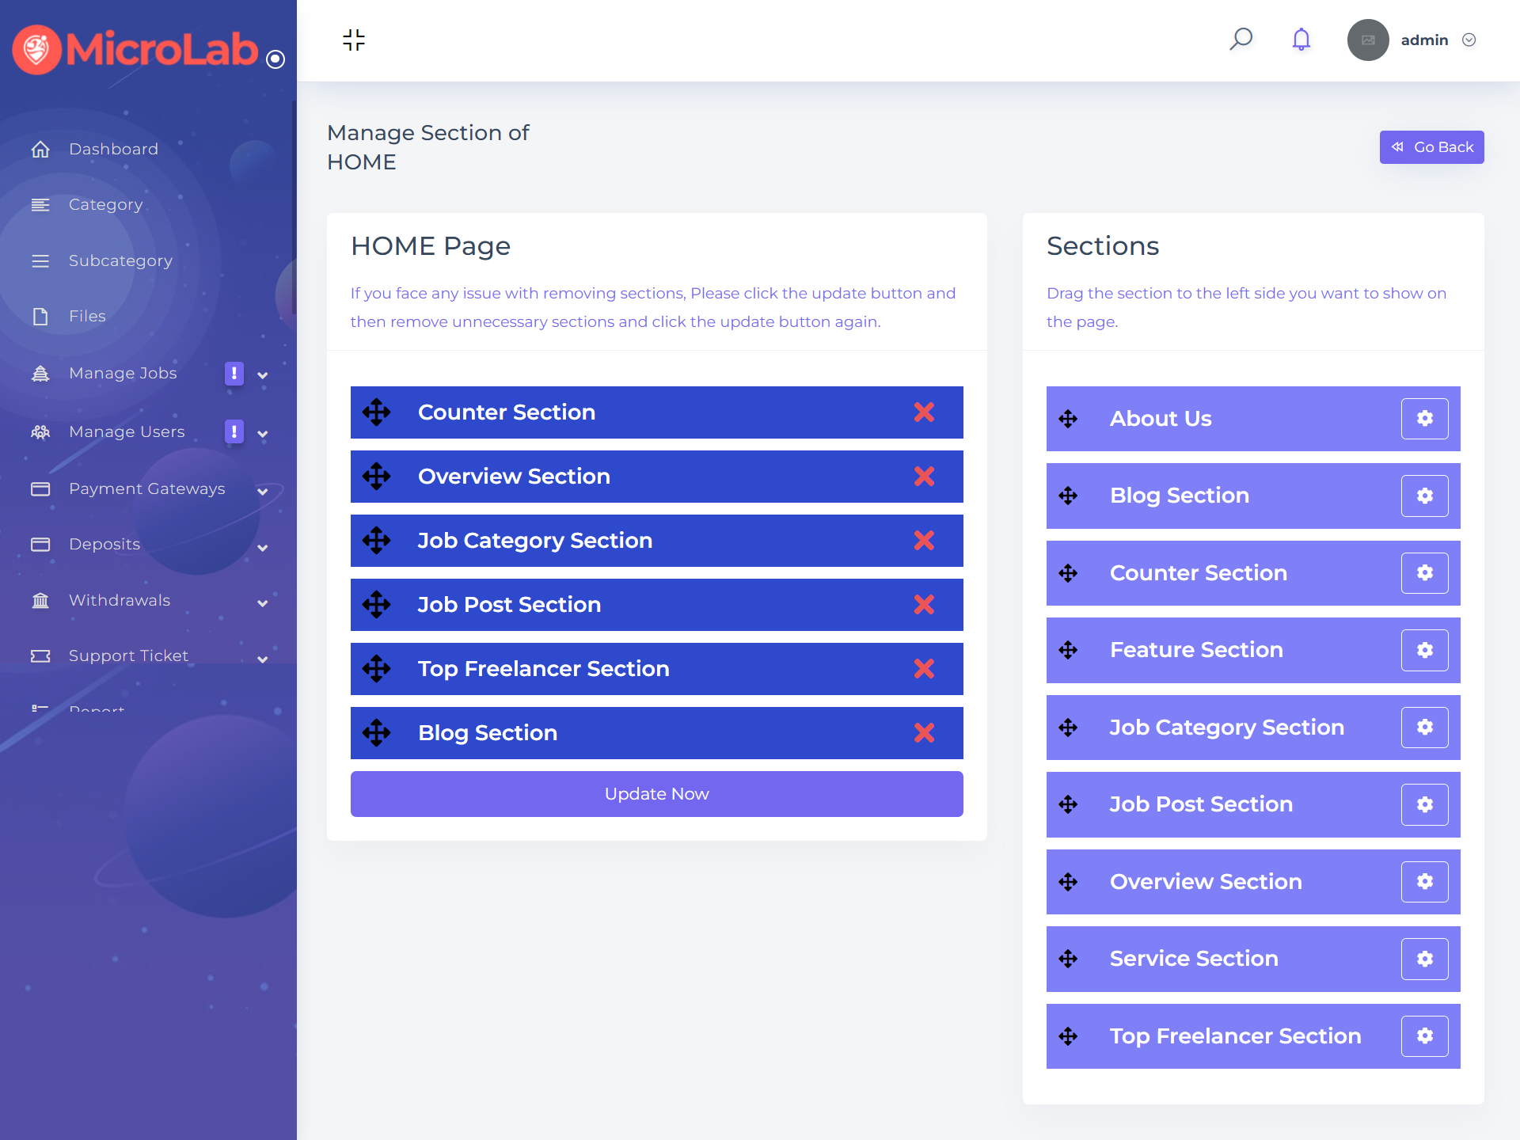Open settings gear for About Us section
Screen dimensions: 1520x1140
(x=1424, y=419)
